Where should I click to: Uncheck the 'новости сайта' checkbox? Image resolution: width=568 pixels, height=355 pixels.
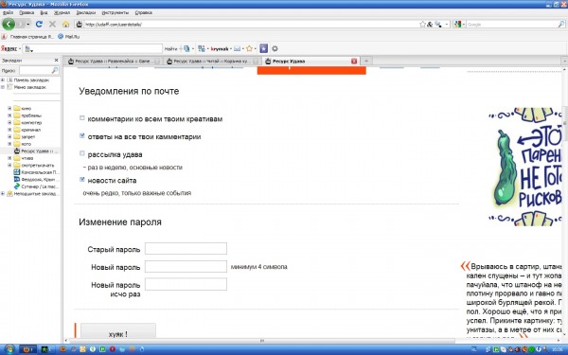tap(81, 179)
